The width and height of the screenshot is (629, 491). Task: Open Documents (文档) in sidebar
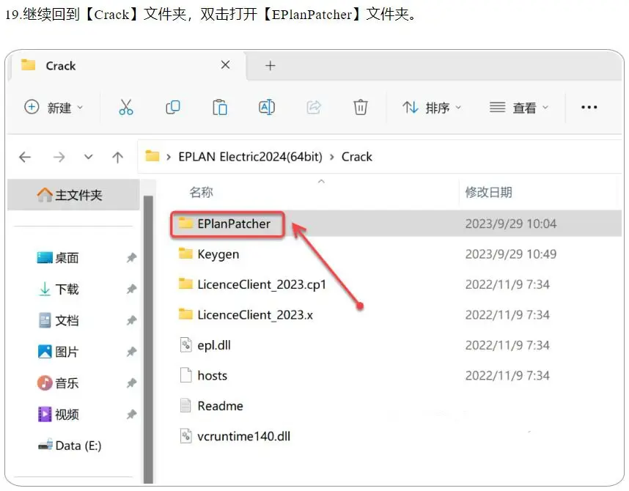coord(58,320)
